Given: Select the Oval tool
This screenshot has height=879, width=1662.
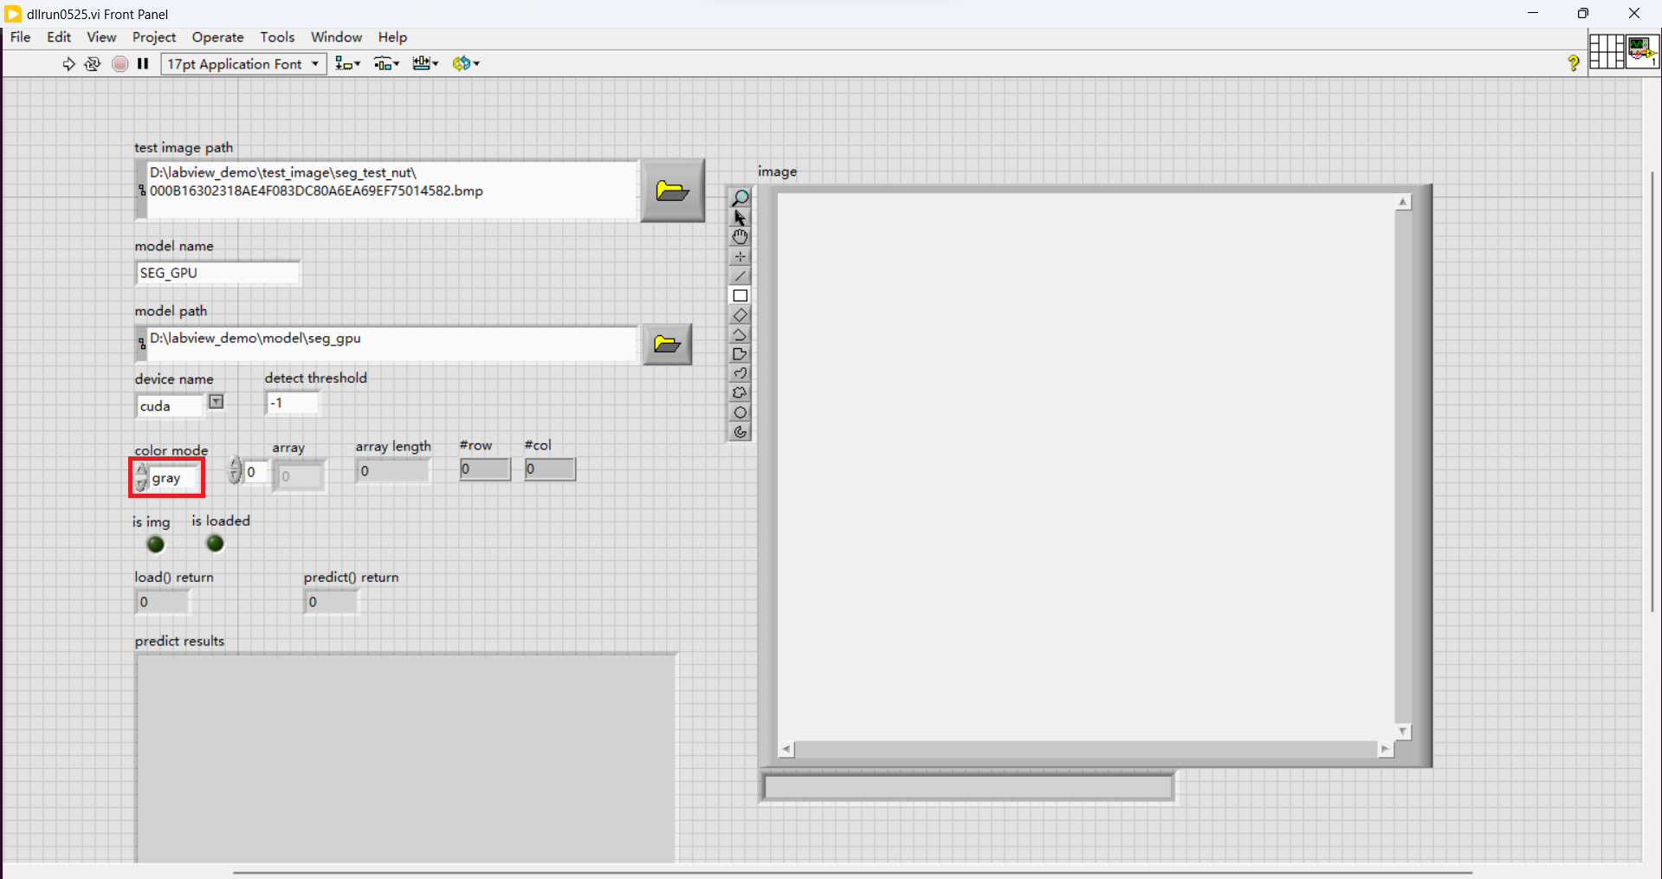Looking at the screenshot, I should pos(740,412).
